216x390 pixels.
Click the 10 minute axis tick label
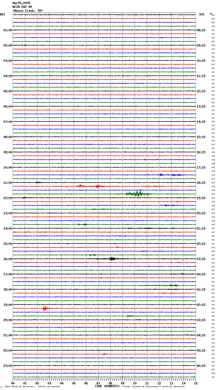coord(135,383)
